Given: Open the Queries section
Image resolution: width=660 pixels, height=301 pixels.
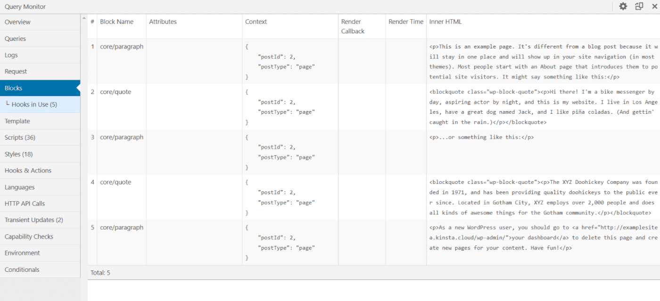Looking at the screenshot, I should click(15, 38).
